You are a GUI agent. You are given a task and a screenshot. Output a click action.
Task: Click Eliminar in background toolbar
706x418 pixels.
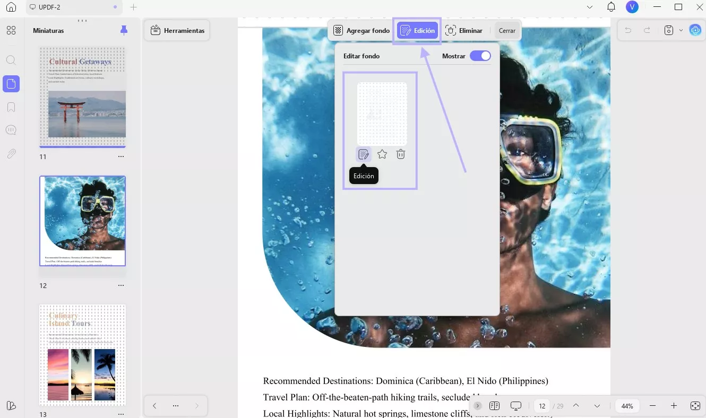(x=464, y=31)
